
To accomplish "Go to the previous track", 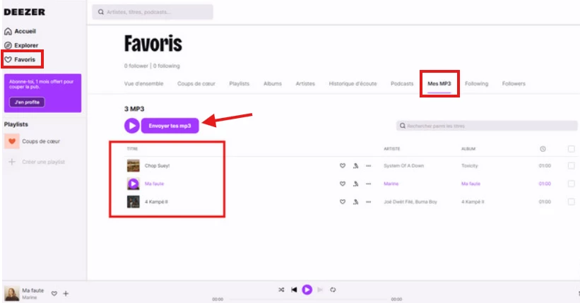I will pyautogui.click(x=294, y=290).
